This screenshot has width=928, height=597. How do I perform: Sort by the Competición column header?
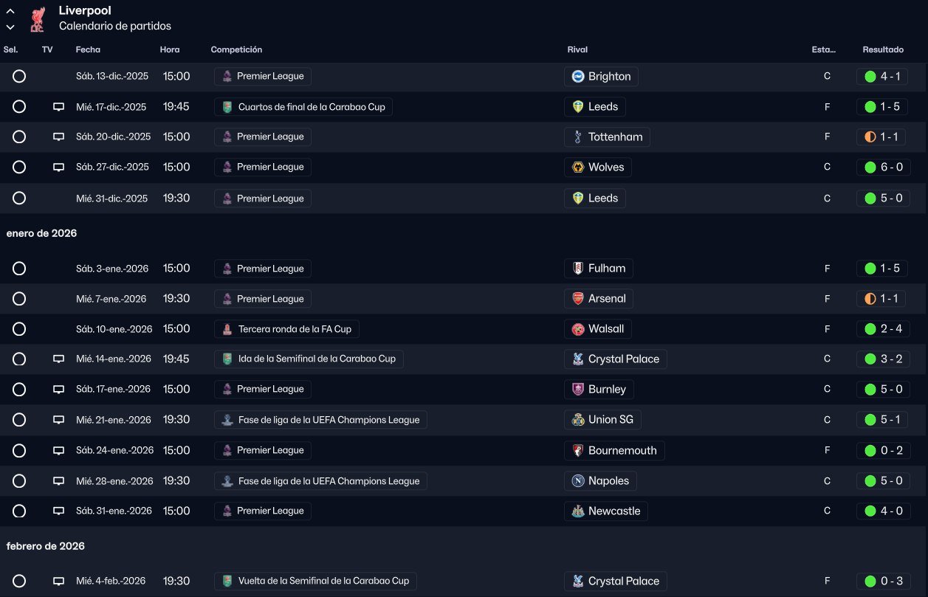pyautogui.click(x=236, y=49)
